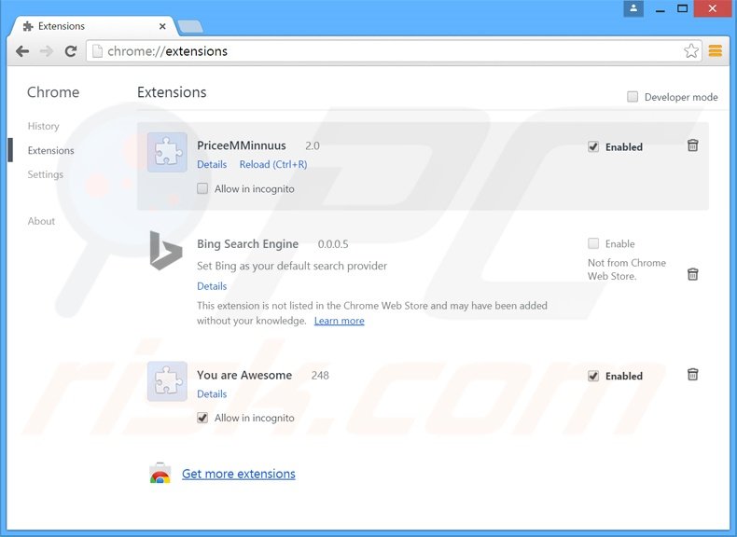This screenshot has width=737, height=537.
Task: Click the Chrome heading in sidebar
Action: click(53, 92)
